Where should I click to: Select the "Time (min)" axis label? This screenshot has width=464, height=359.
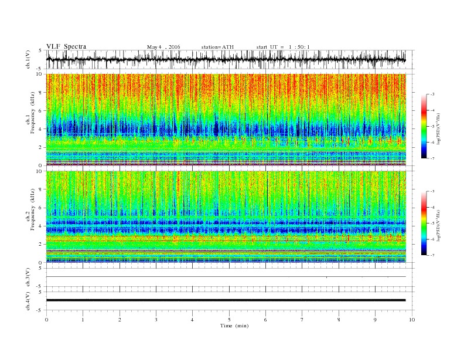point(234,326)
